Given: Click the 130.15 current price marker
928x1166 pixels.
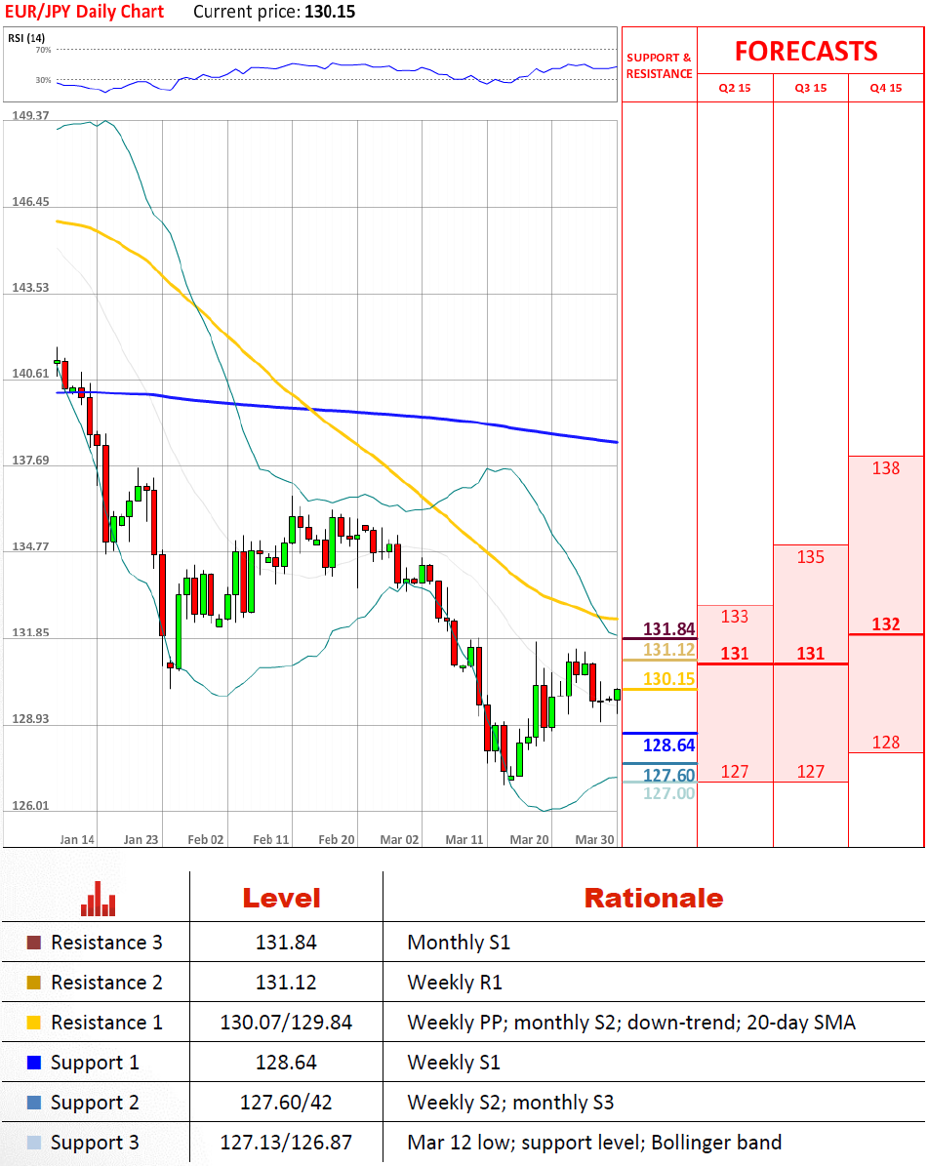Looking at the screenshot, I should pyautogui.click(x=668, y=679).
